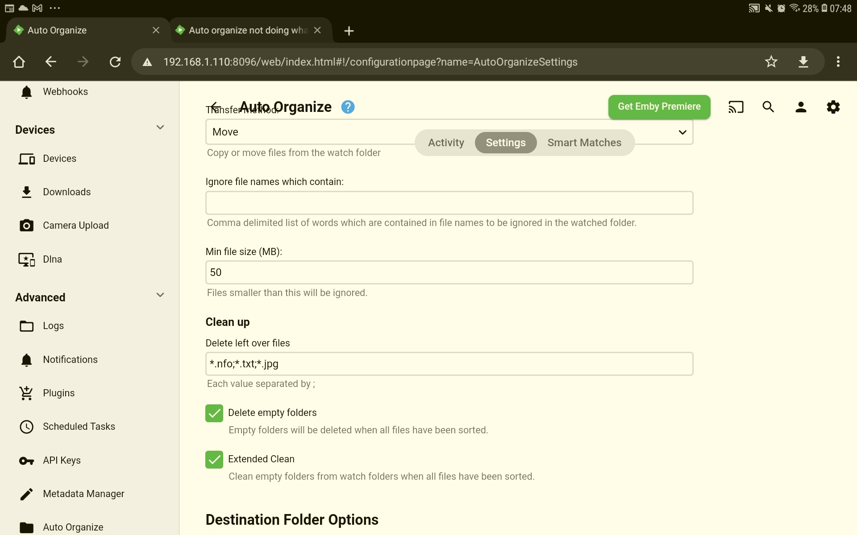Bookmark the page with the star icon
The width and height of the screenshot is (857, 535).
tap(771, 62)
